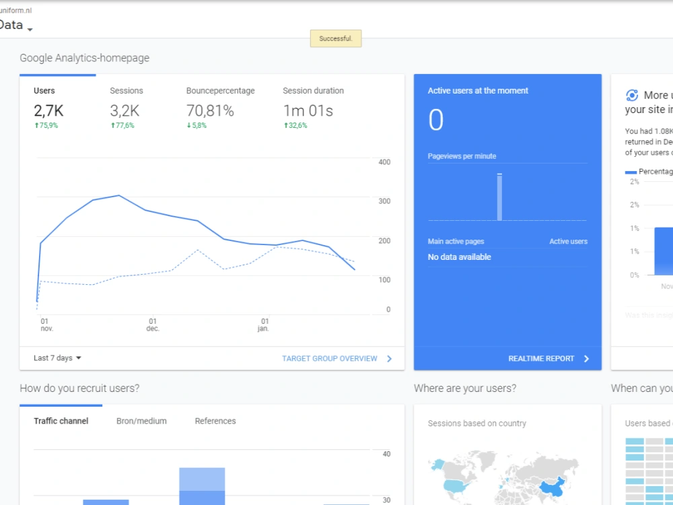This screenshot has width=673, height=505.
Task: Click the 70,81% bounce value
Action: pos(210,111)
